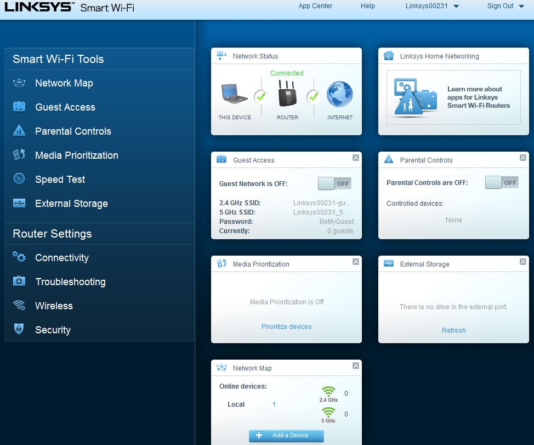Image resolution: width=534 pixels, height=445 pixels.
Task: Click the laptop THIS DEVICE icon
Action: point(235,94)
